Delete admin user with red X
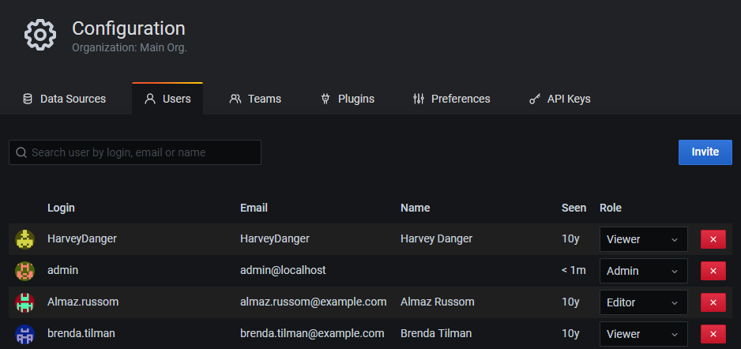Screen dimensions: 741x349 click(713, 271)
